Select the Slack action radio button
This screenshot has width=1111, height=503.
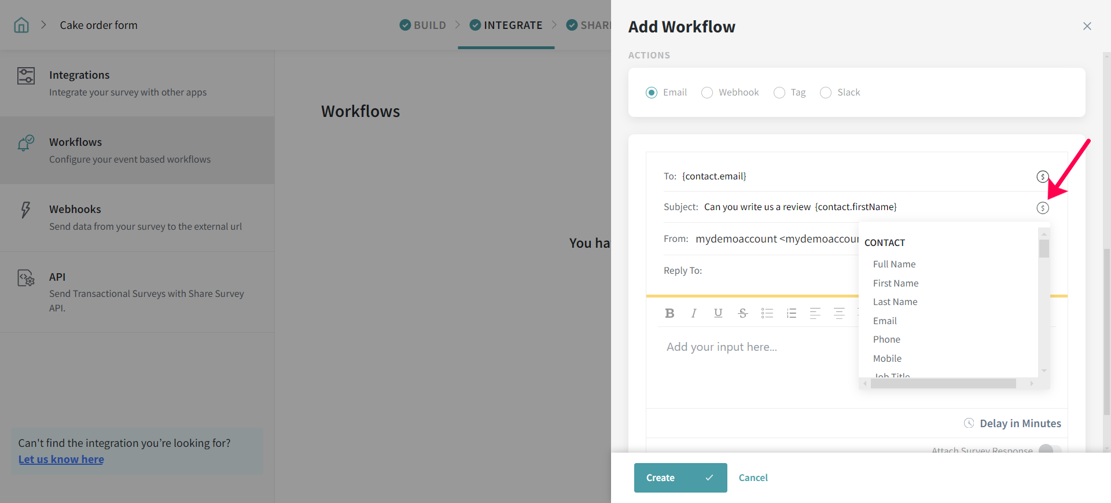click(826, 93)
